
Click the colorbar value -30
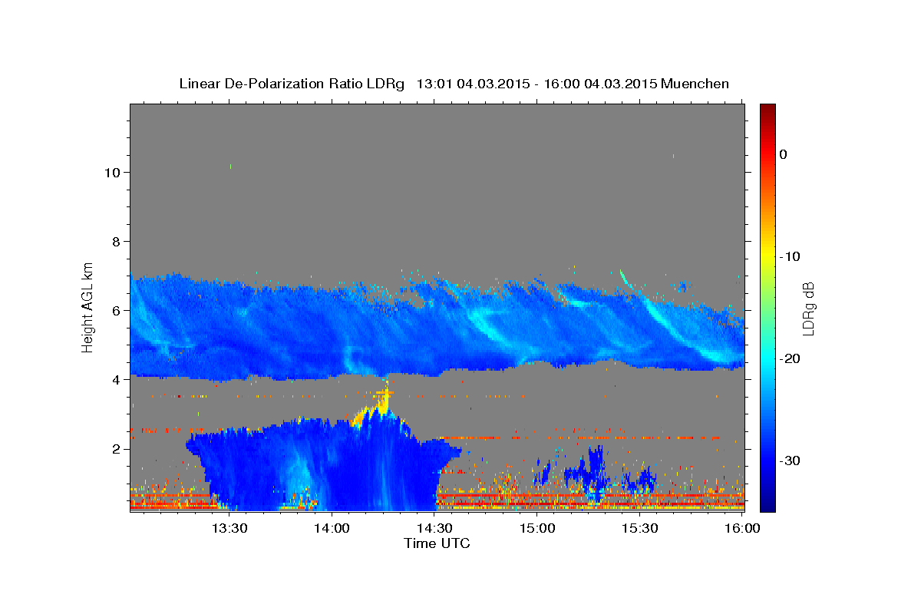point(791,460)
